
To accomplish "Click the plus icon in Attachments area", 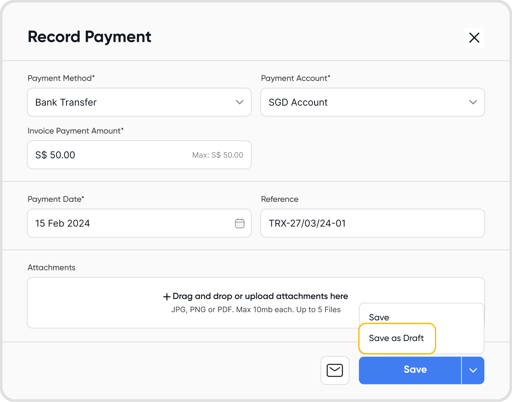I will 166,297.
